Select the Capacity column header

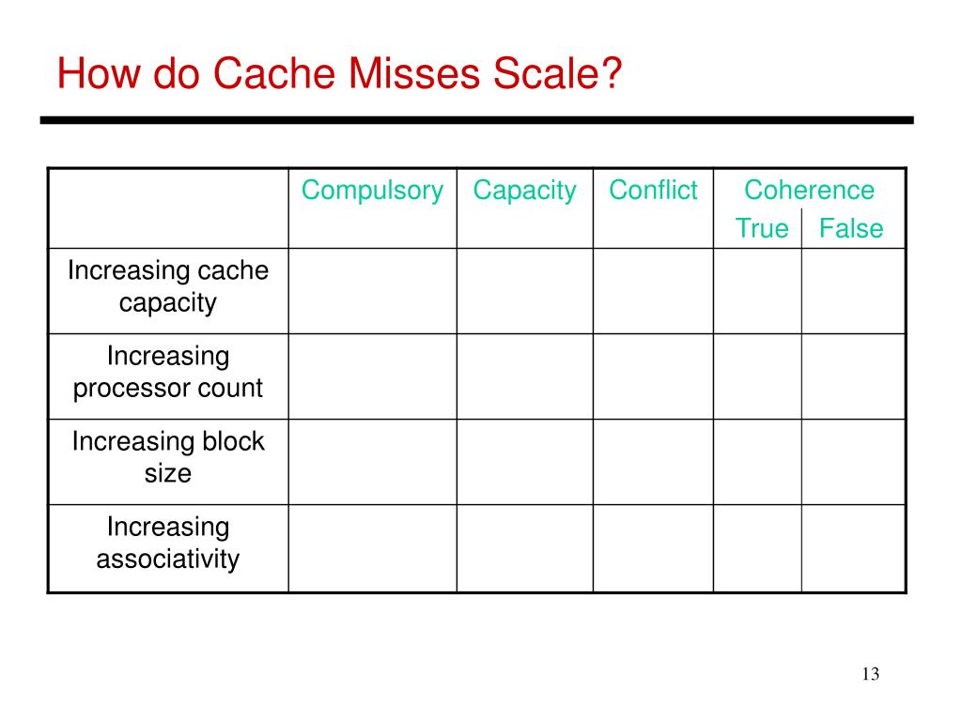(x=524, y=191)
